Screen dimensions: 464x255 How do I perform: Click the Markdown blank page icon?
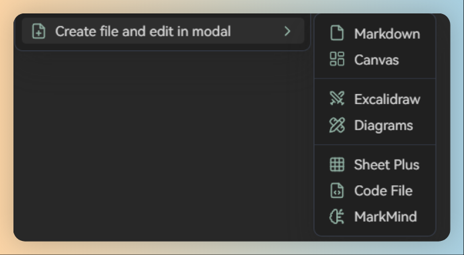click(337, 33)
